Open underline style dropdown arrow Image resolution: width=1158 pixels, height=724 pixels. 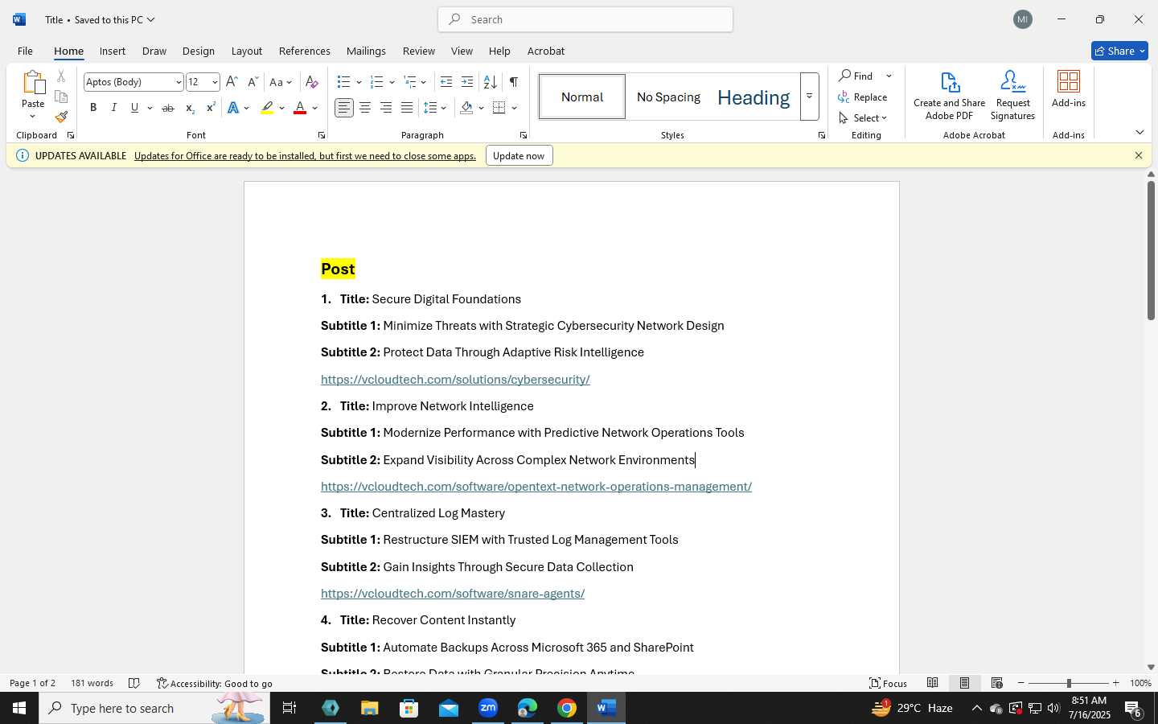(150, 108)
